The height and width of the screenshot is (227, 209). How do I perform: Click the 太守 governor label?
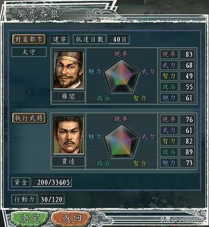[x=29, y=52]
